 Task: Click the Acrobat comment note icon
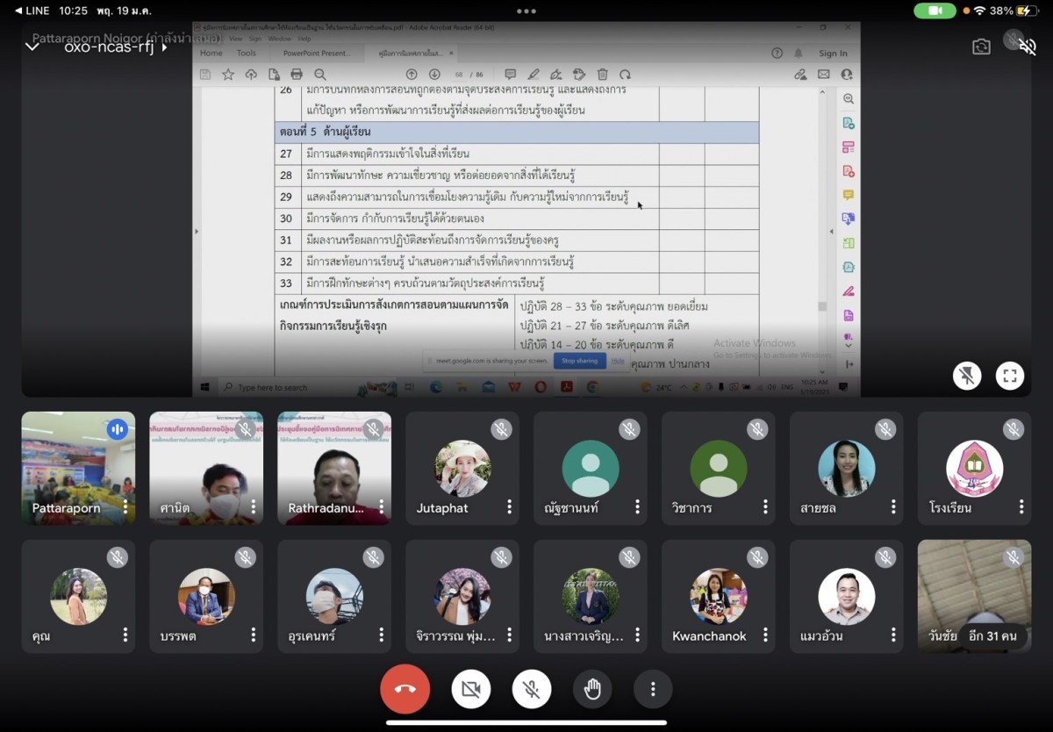(x=512, y=75)
